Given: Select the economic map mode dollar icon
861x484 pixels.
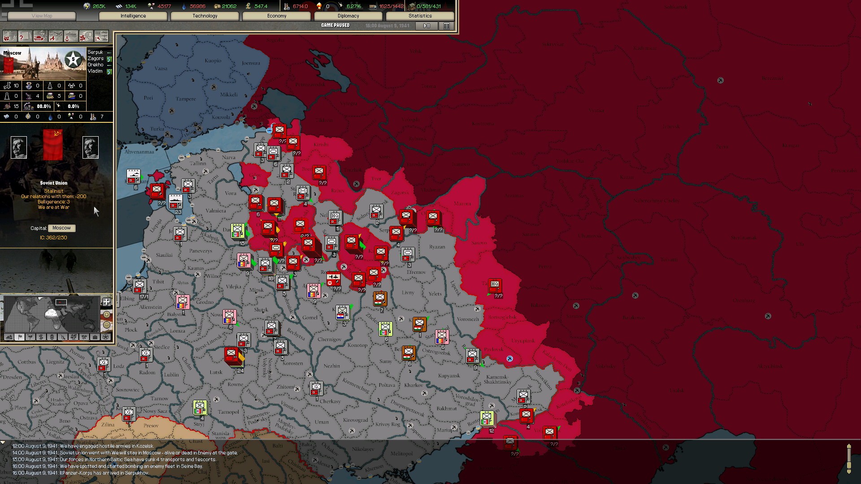Looking at the screenshot, I should coord(41,337).
